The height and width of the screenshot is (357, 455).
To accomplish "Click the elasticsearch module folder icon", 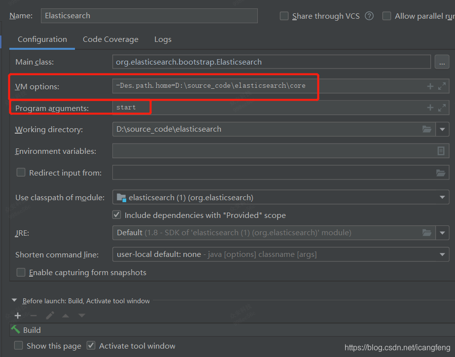I will [x=121, y=198].
